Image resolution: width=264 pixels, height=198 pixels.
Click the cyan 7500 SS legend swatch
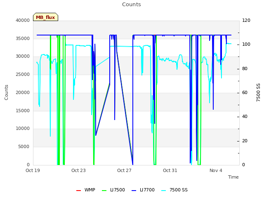(x=163, y=191)
